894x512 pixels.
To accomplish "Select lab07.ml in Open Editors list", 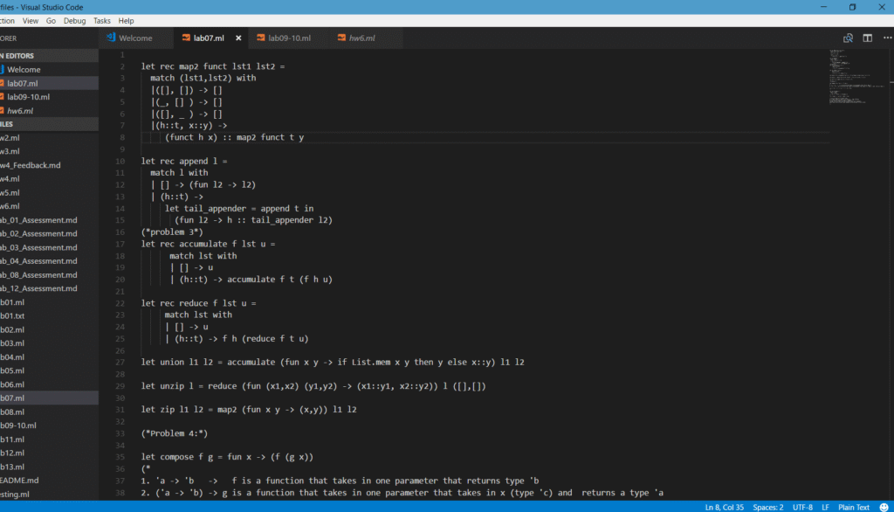I will point(49,83).
